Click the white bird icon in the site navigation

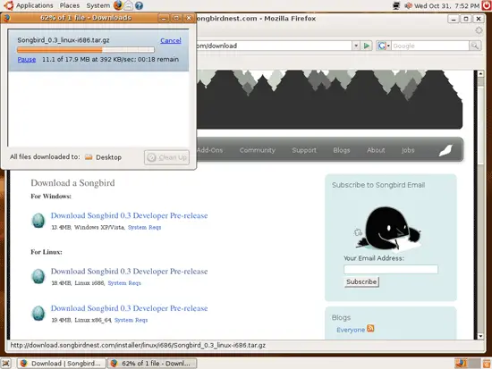tap(445, 150)
